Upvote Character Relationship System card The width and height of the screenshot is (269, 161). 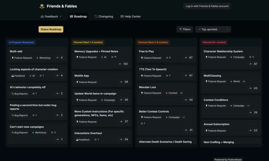point(253,64)
